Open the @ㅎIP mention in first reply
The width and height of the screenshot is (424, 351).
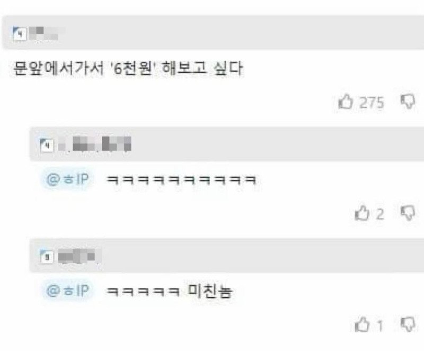[68, 179]
